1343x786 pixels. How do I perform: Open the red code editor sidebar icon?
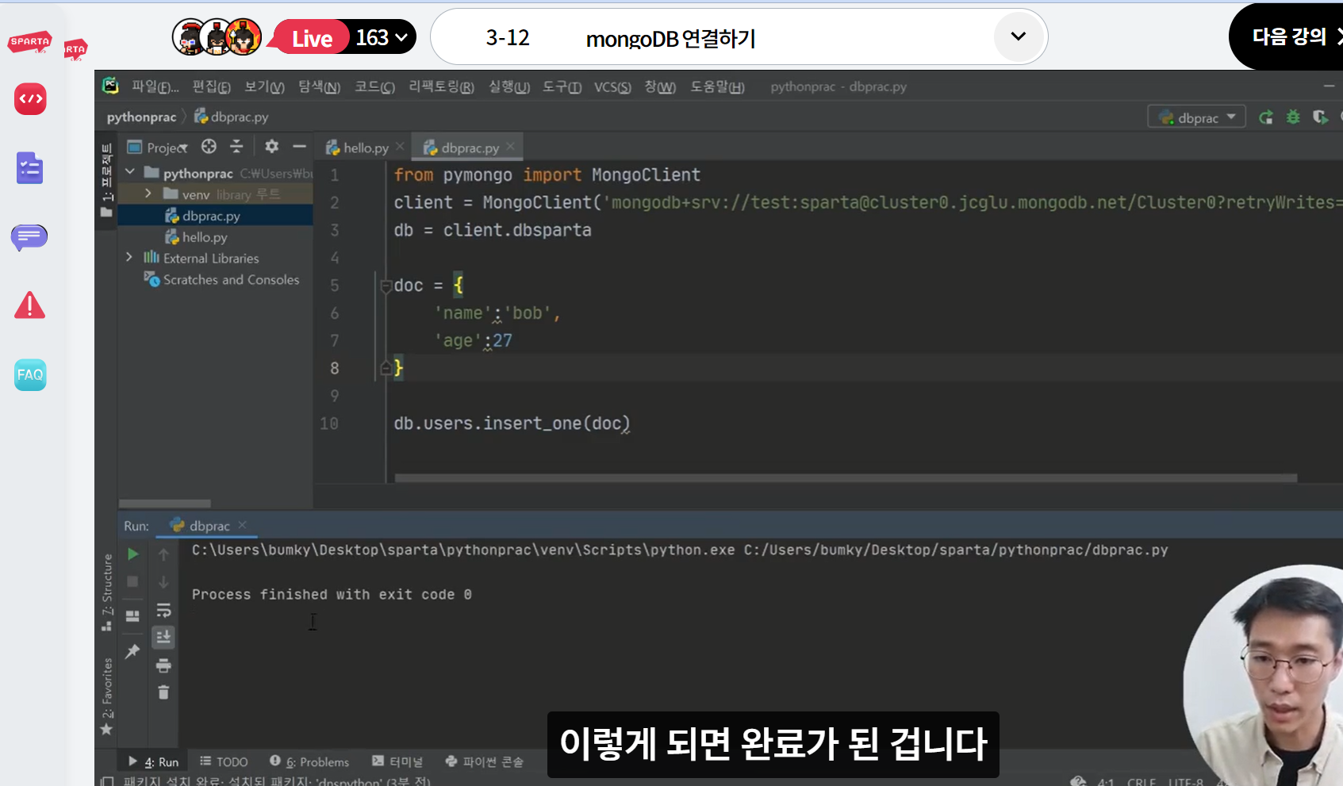30,99
